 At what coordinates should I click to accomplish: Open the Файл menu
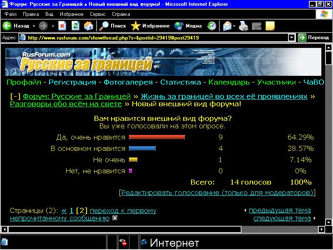(10, 14)
